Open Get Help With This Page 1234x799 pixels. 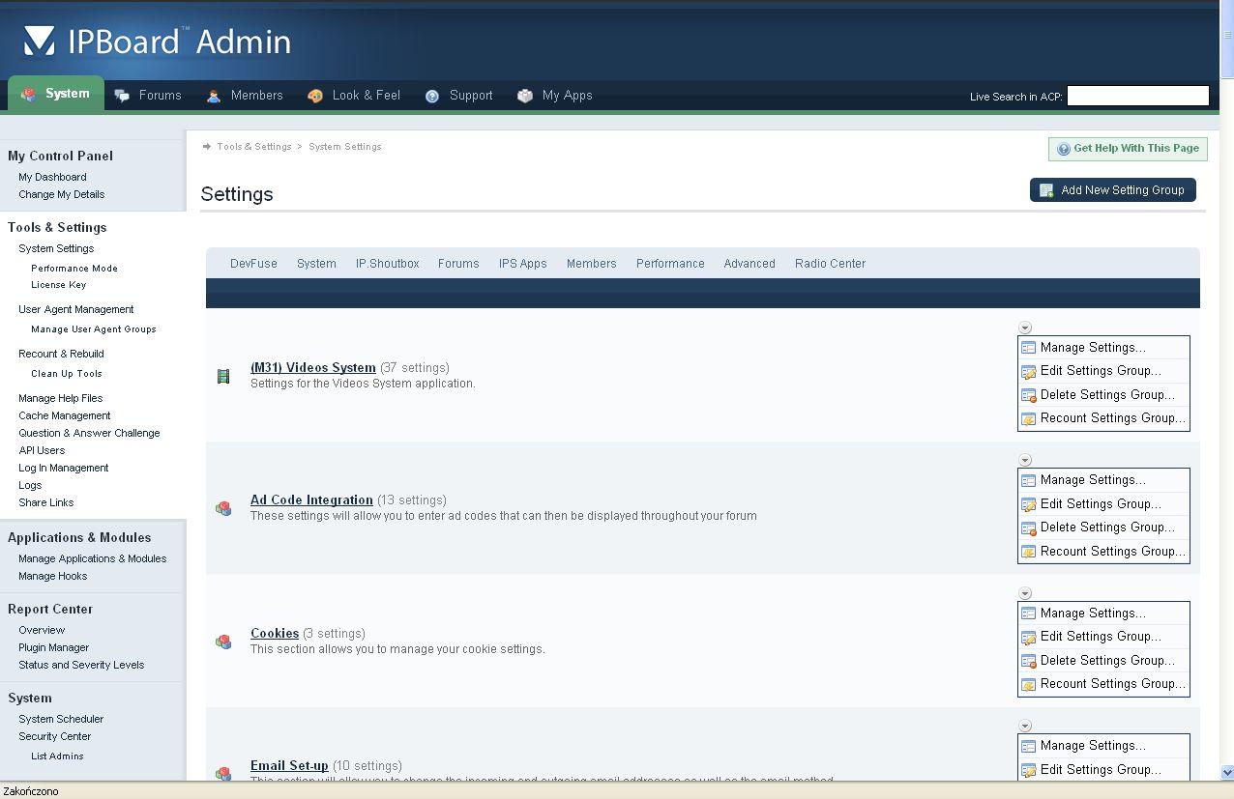pyautogui.click(x=1128, y=149)
